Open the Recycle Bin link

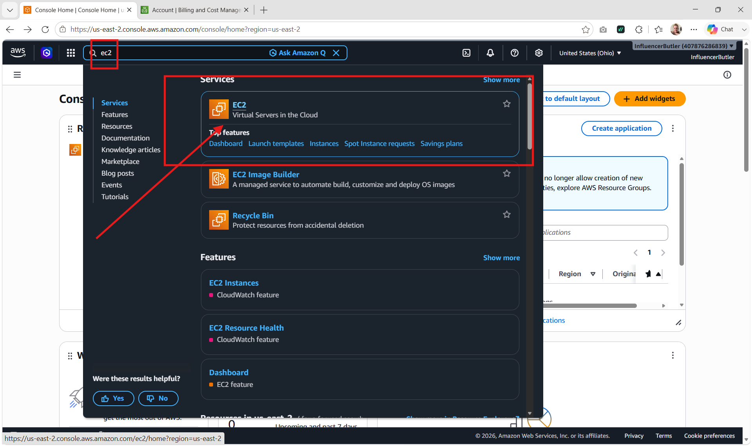point(253,216)
